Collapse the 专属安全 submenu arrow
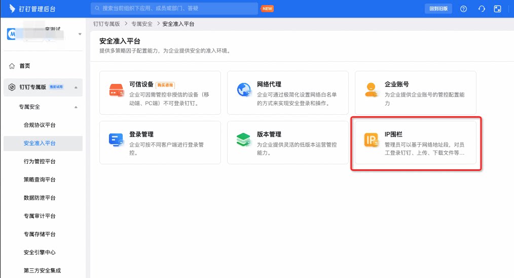The image size is (514, 278). [76, 107]
